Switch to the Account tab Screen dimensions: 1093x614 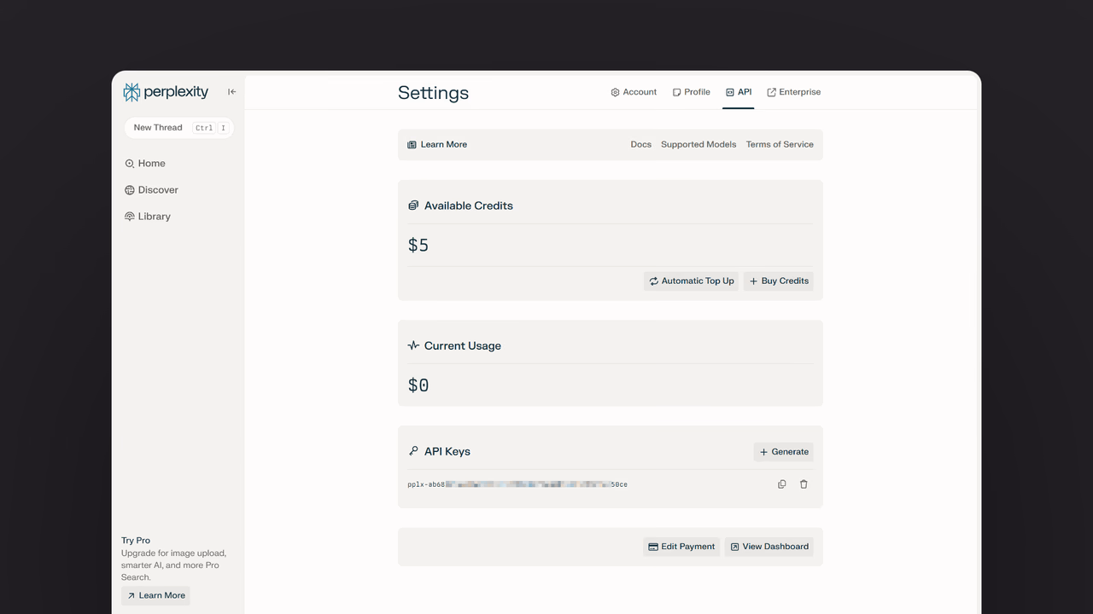click(x=634, y=92)
